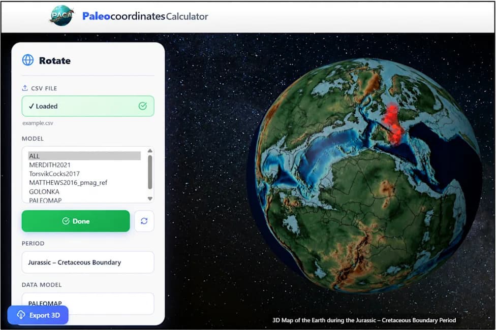Image resolution: width=496 pixels, height=330 pixels.
Task: Select ALL in the model list
Action: pos(84,156)
